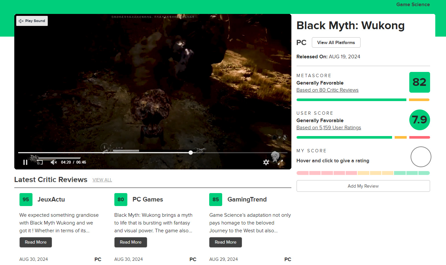This screenshot has height=265, width=446.
Task: Click JeuxActu score badge 95
Action: [x=26, y=200]
